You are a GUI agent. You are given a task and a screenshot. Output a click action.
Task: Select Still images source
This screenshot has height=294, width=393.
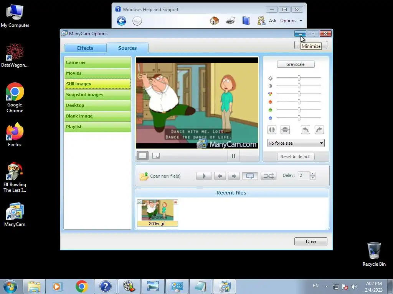(x=97, y=84)
